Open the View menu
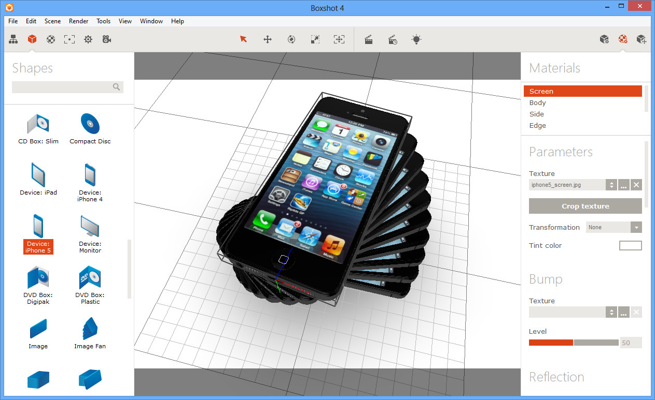Screen dimensions: 655x400 click(x=125, y=21)
